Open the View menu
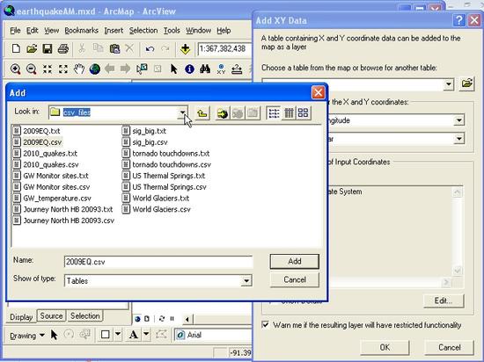 pos(51,31)
